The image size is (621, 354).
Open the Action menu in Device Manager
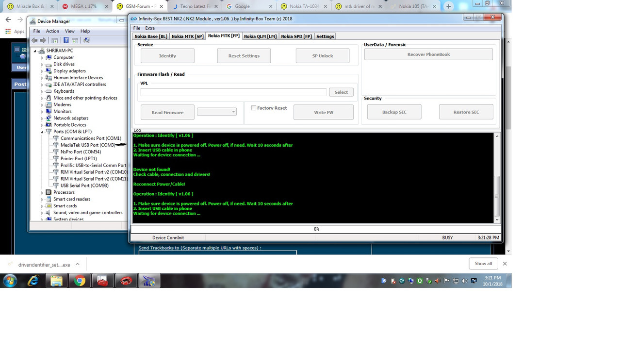click(x=52, y=31)
